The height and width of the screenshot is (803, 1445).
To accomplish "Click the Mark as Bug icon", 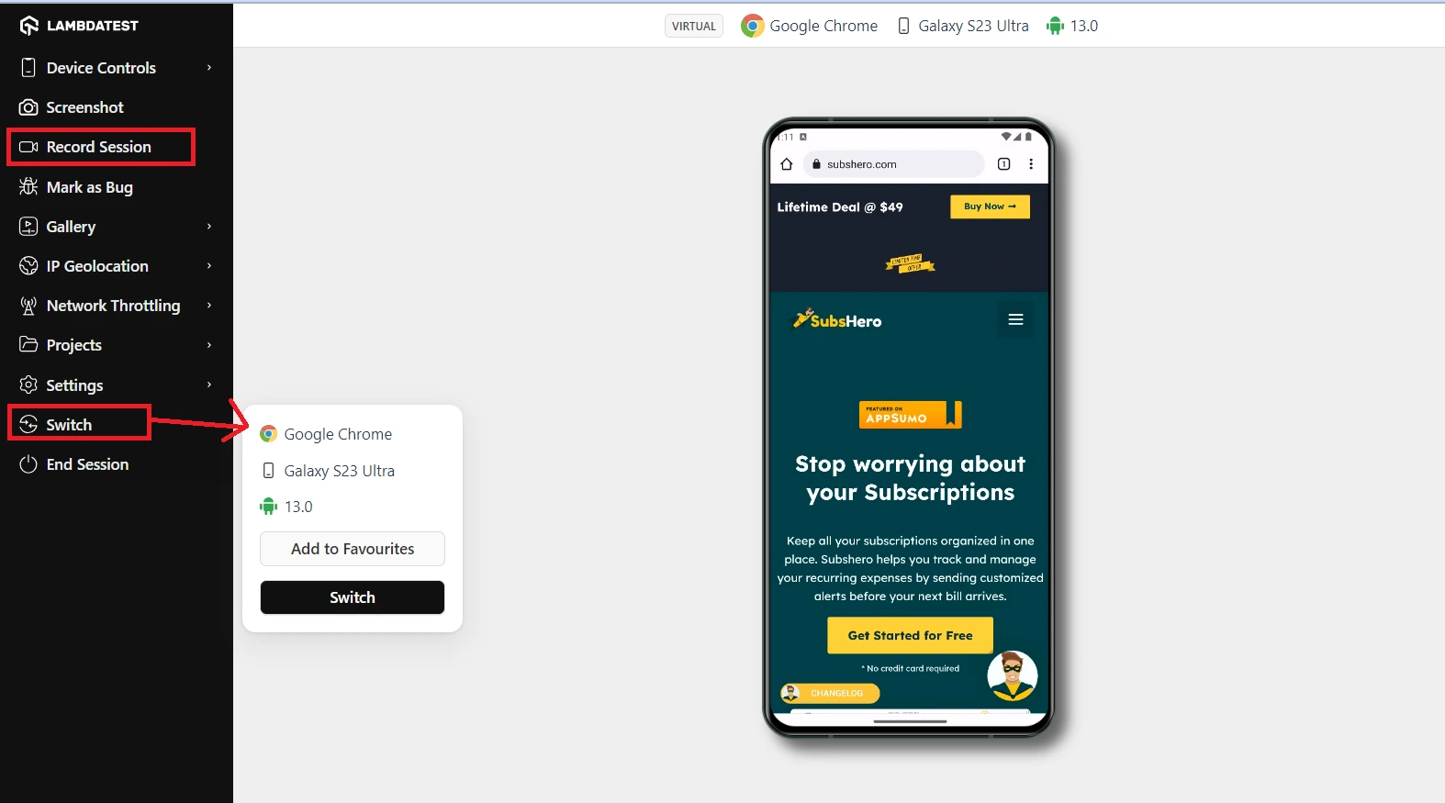I will tap(28, 186).
